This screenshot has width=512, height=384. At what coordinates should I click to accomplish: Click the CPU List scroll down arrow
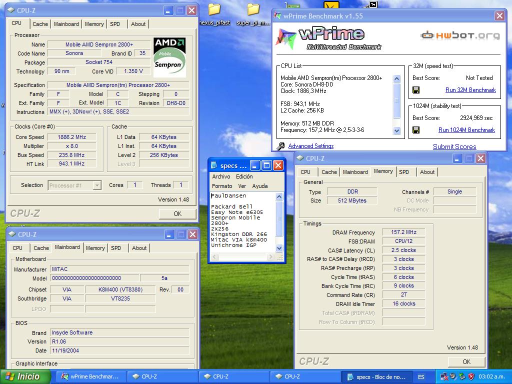point(396,130)
